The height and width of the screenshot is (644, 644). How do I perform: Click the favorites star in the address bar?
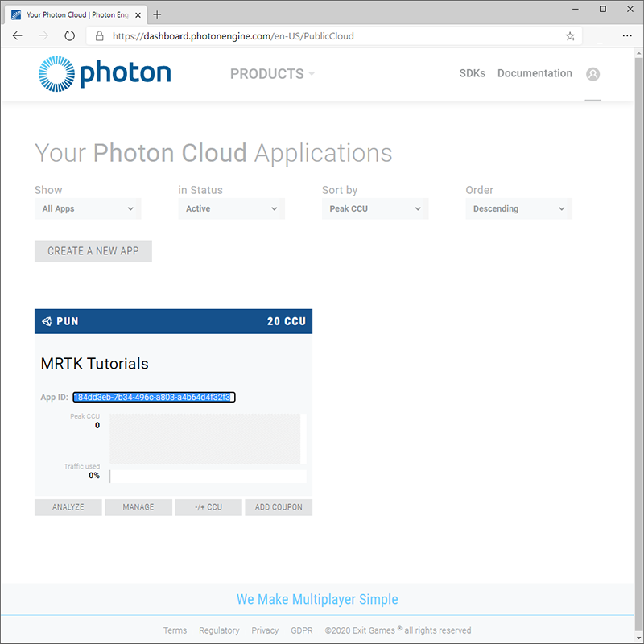569,35
